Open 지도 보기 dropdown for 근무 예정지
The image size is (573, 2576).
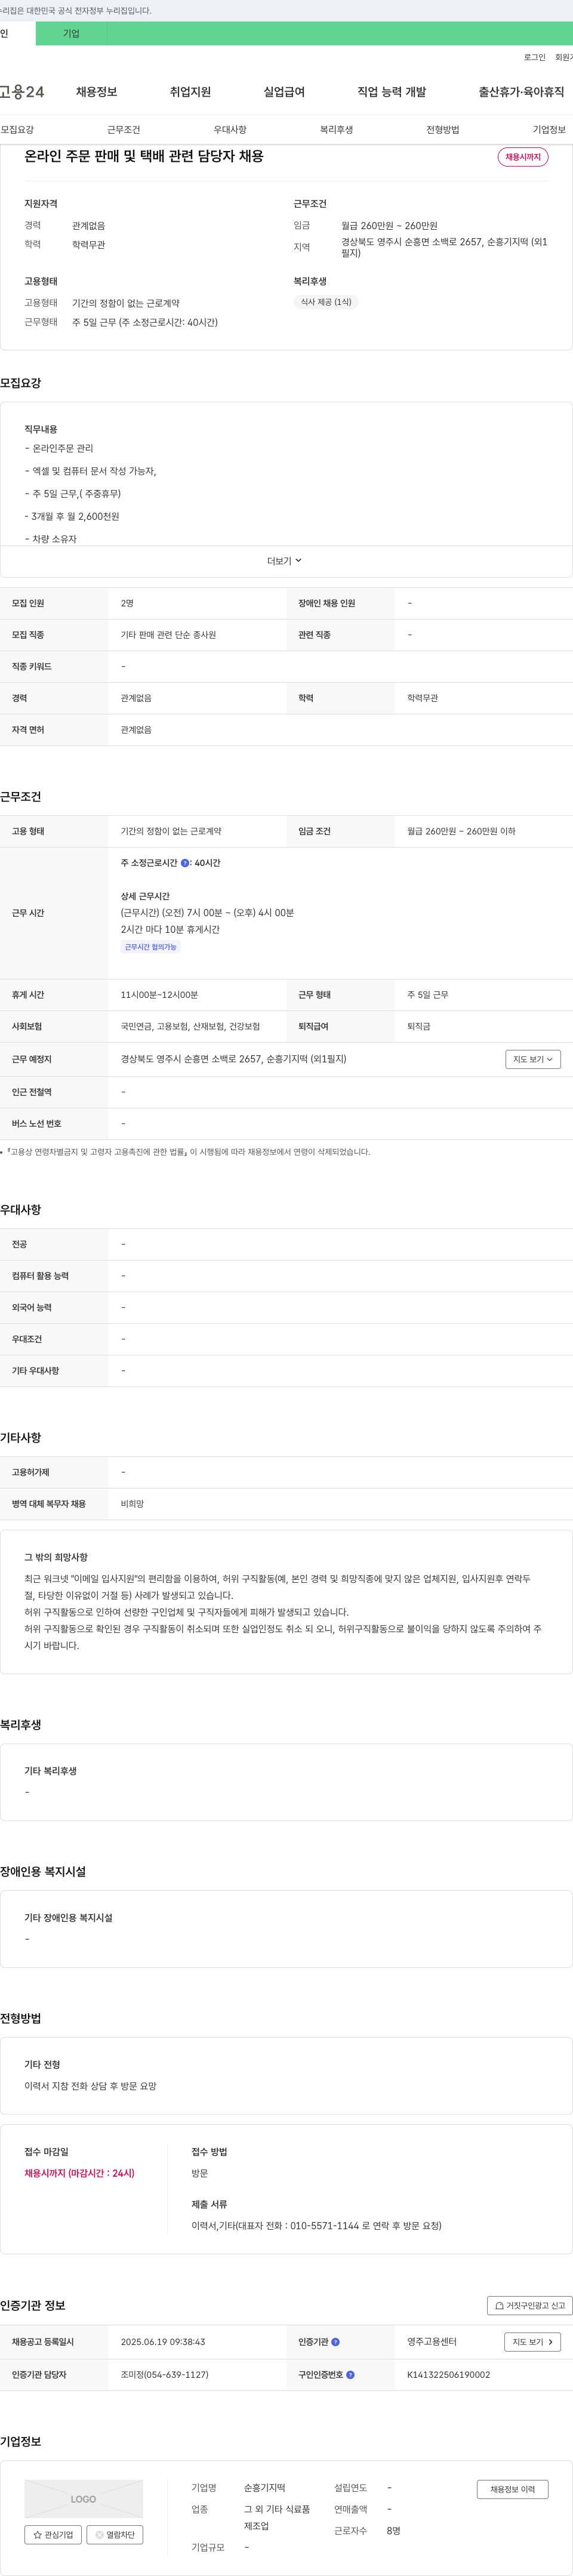click(532, 1059)
